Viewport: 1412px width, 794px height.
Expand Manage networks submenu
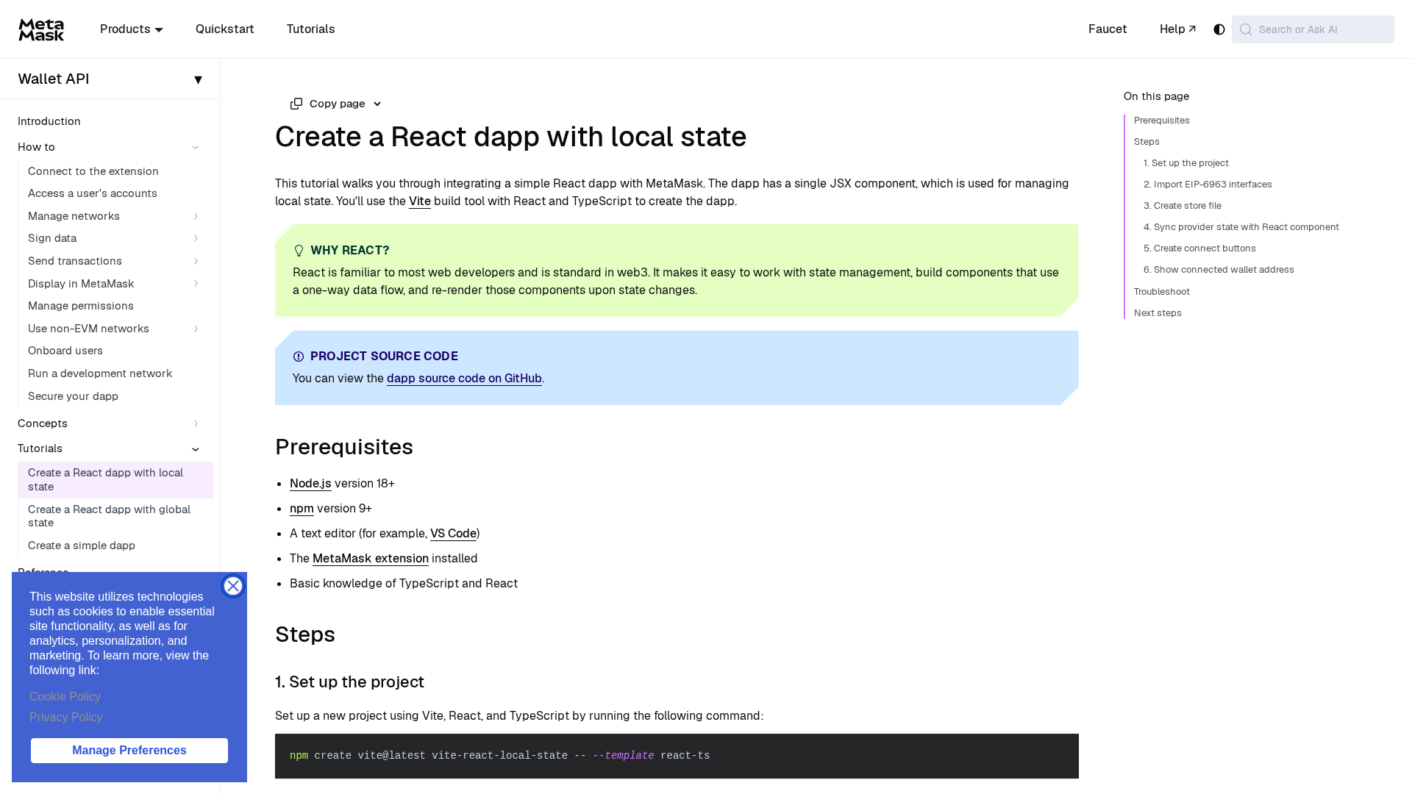(x=196, y=216)
